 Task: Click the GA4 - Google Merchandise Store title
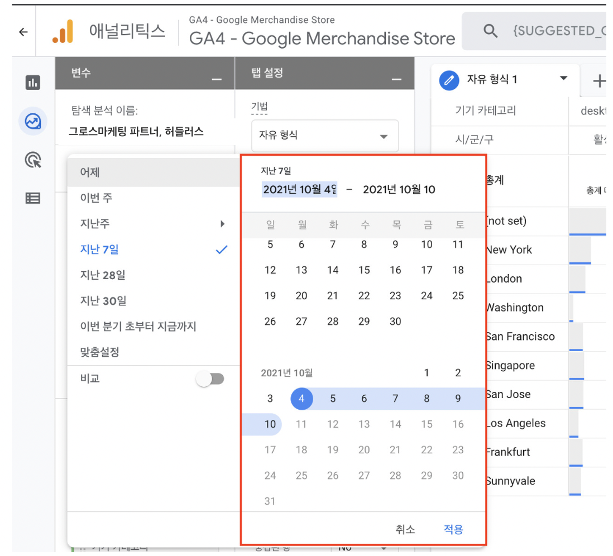[322, 39]
